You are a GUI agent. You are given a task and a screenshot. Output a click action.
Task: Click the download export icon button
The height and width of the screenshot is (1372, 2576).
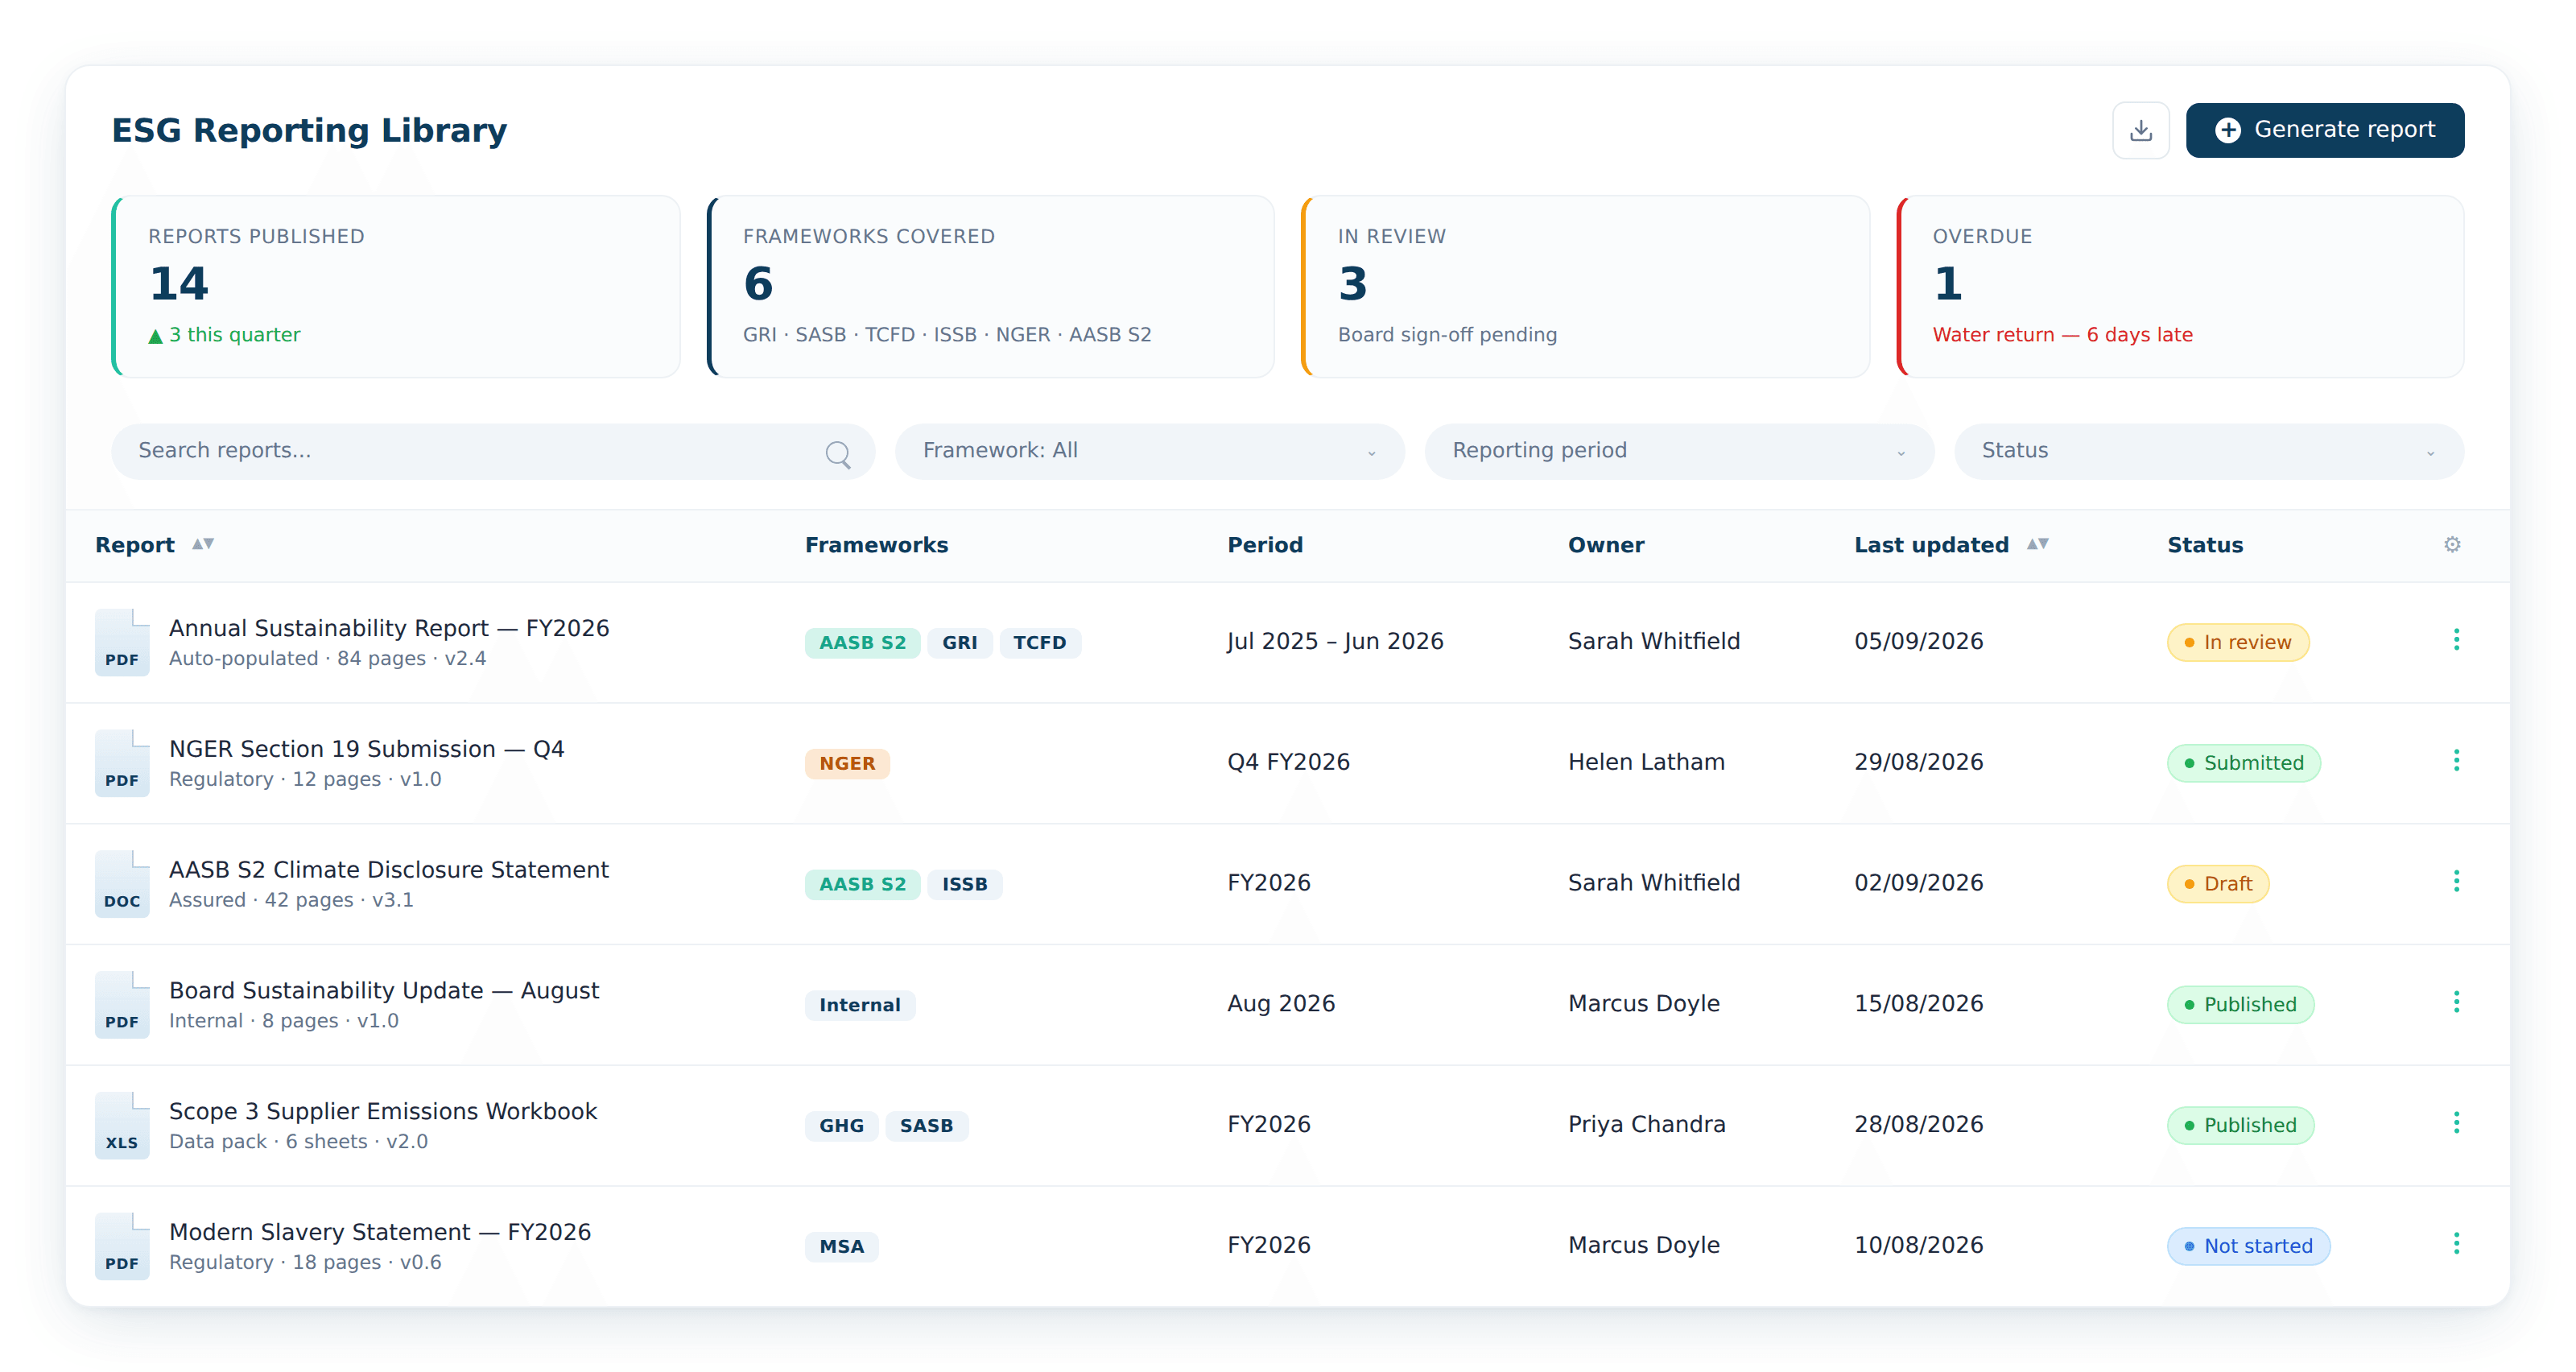tap(2140, 130)
